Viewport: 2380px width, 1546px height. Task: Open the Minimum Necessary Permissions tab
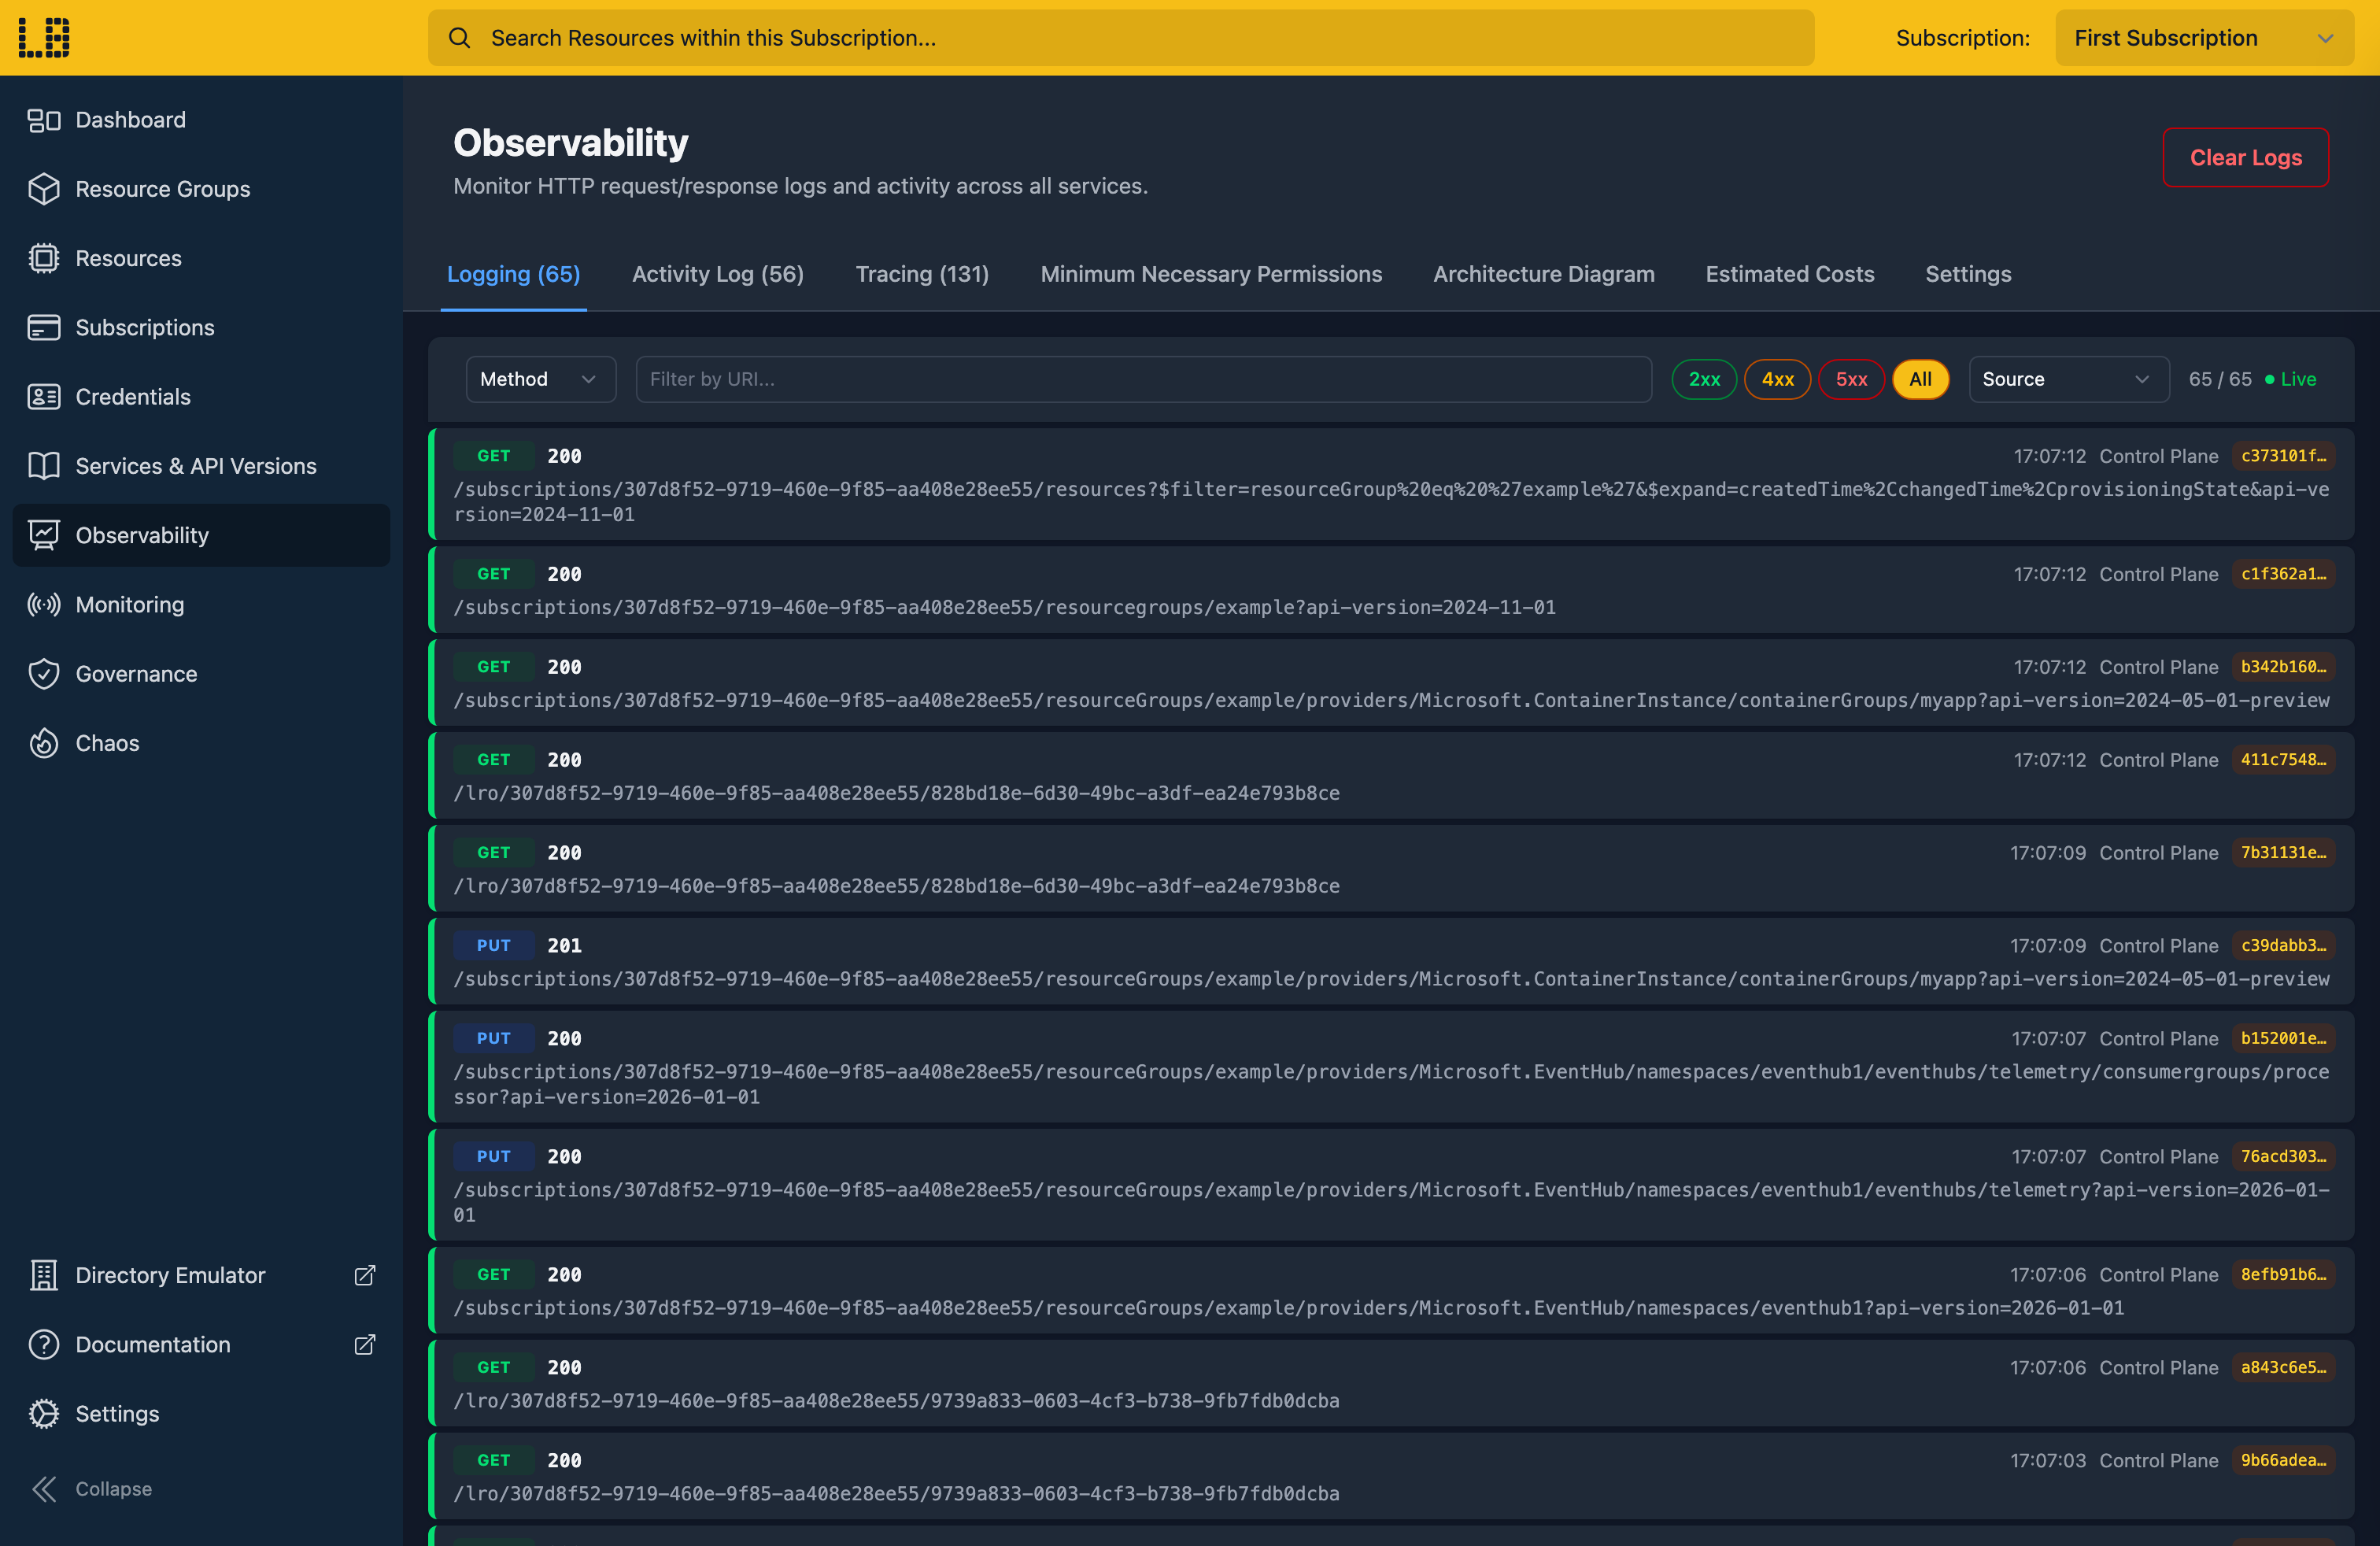(1210, 274)
